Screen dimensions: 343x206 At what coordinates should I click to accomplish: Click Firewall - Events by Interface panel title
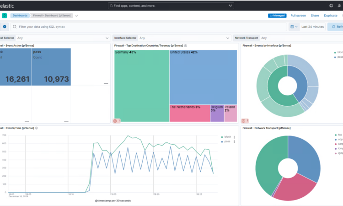coord(267,46)
